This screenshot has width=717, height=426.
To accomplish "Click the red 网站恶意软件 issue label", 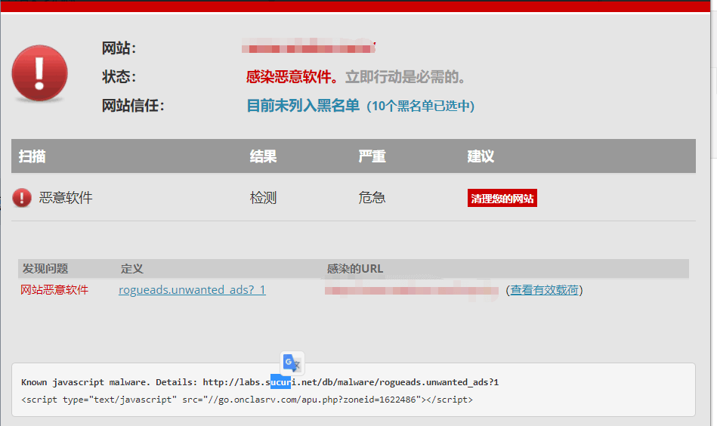I will point(54,290).
